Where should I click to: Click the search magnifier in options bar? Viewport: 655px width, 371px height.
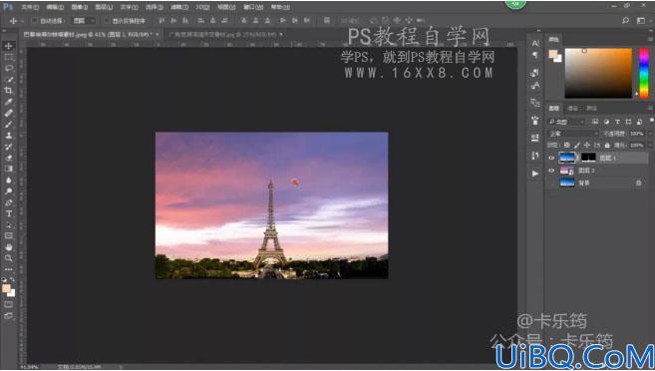coord(625,20)
